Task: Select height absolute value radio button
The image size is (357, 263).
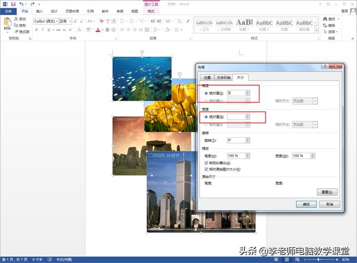Action: 206,93
